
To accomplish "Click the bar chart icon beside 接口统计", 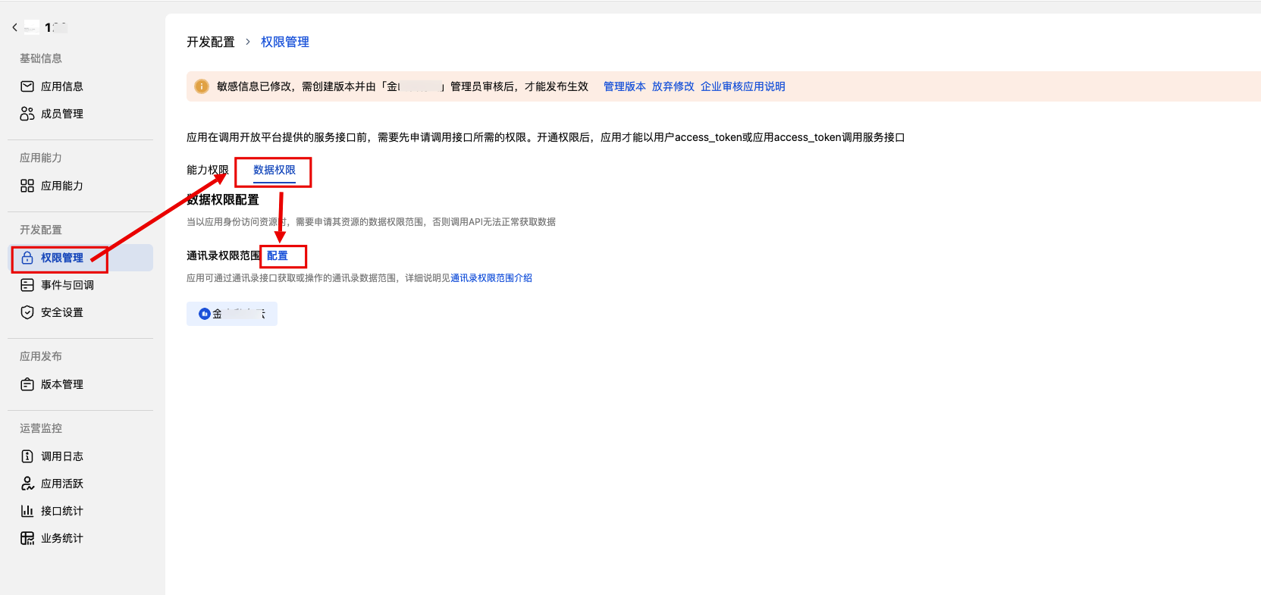I will 27,511.
